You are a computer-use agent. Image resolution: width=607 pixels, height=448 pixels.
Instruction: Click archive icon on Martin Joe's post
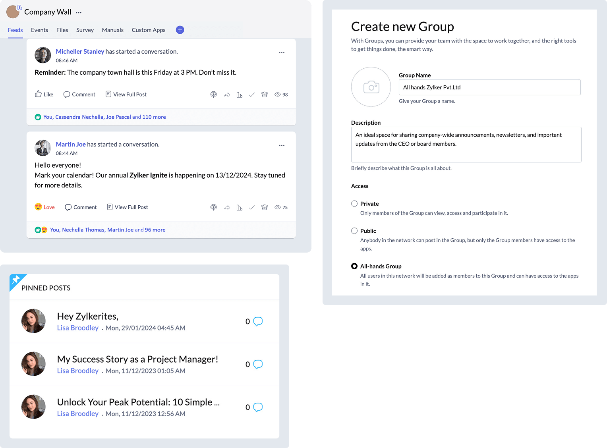click(x=265, y=207)
